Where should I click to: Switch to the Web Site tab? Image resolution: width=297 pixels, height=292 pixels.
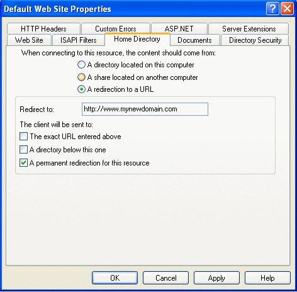[29, 40]
